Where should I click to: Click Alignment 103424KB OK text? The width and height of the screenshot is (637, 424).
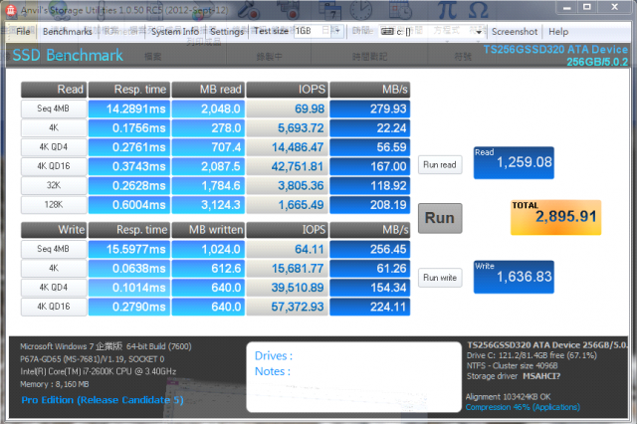(x=508, y=397)
